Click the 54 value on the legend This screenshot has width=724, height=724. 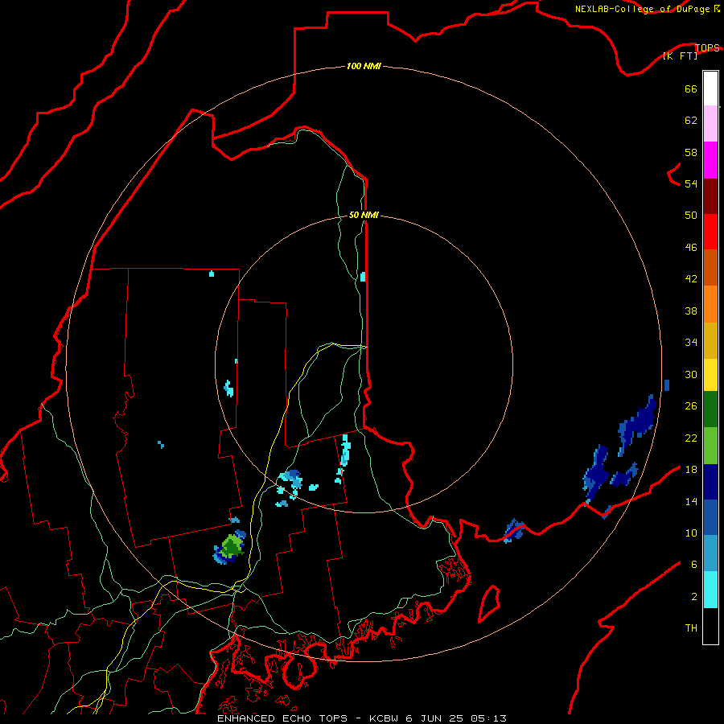click(691, 183)
